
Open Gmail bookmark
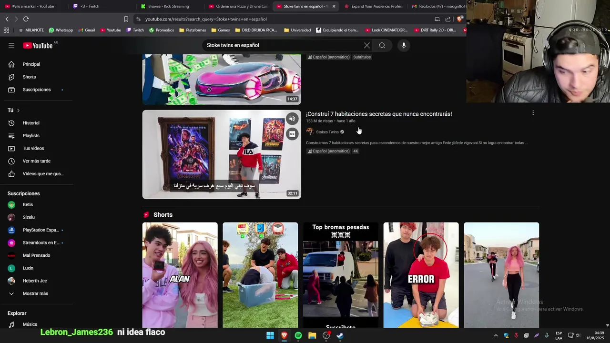click(86, 30)
